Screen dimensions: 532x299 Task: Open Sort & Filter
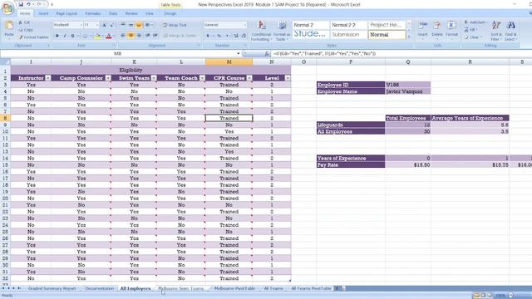(496, 31)
